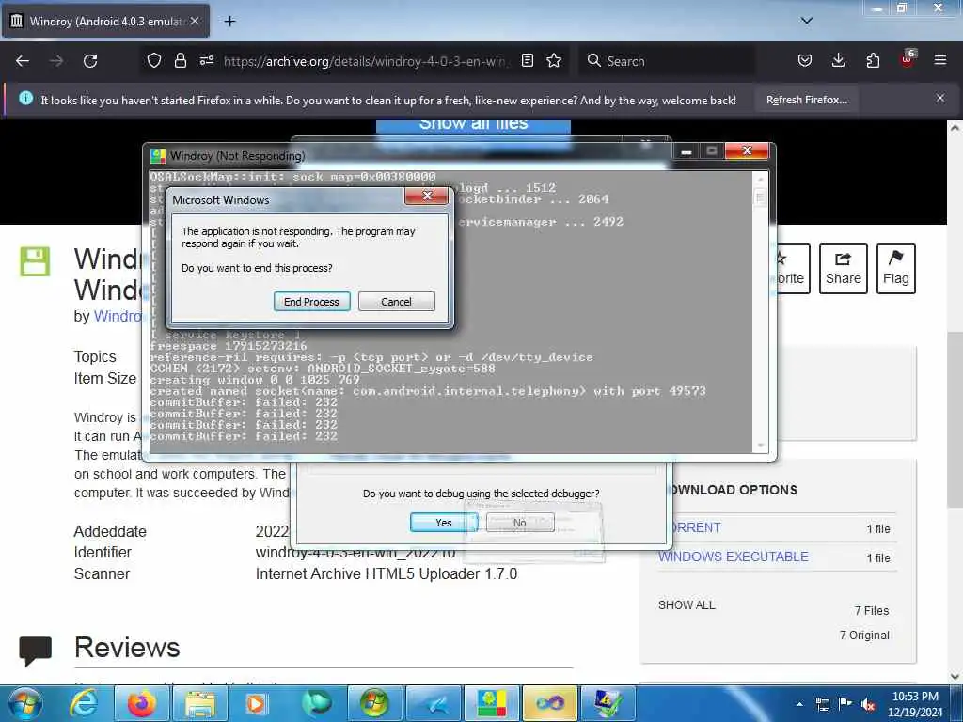The image size is (963, 722).
Task: Click the Flag button on archive page
Action: (896, 269)
